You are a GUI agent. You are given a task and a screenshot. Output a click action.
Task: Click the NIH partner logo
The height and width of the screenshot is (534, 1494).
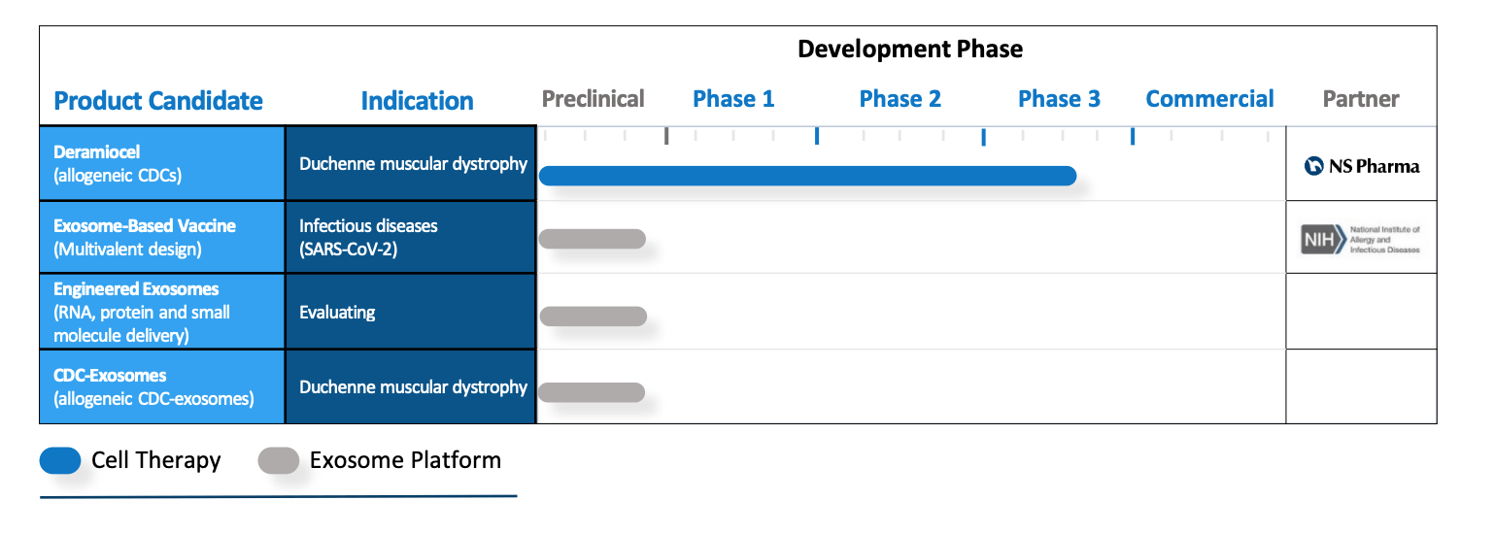coord(1360,239)
